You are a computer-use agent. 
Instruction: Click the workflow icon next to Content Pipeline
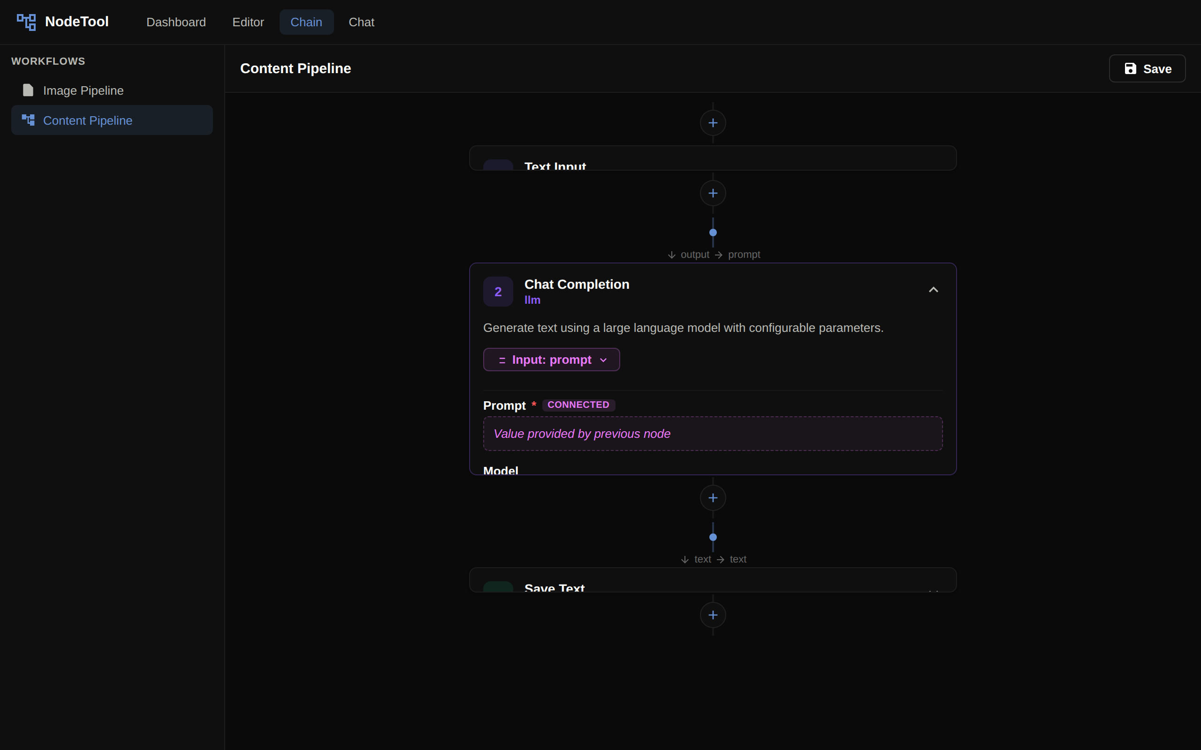coord(28,120)
